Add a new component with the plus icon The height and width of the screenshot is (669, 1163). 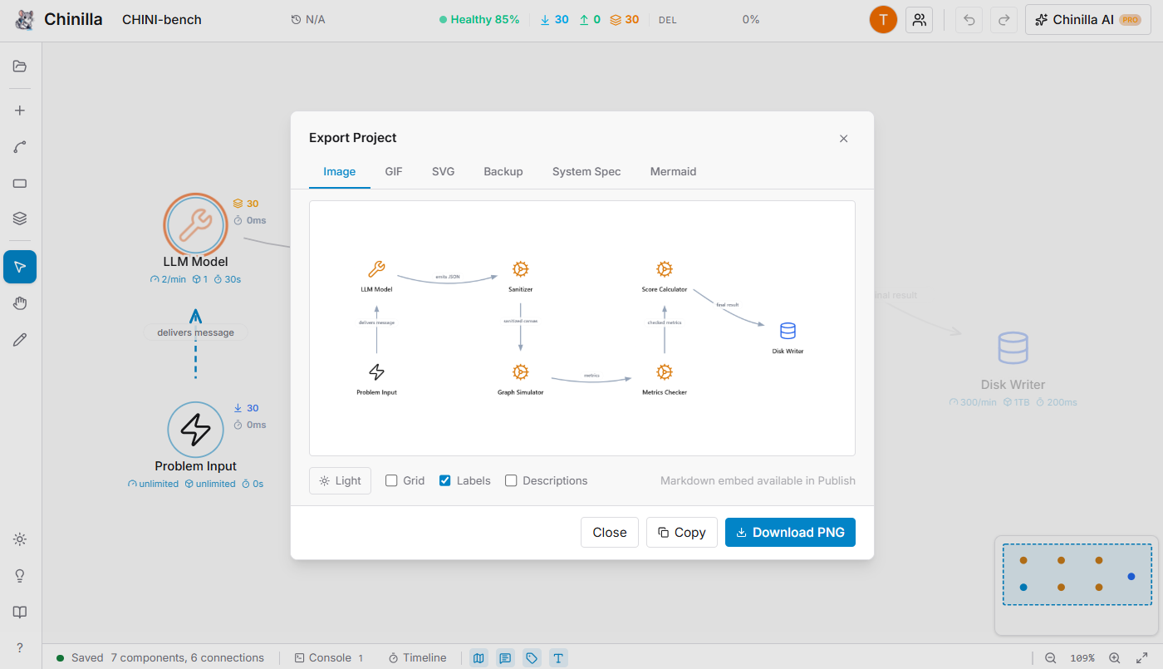pyautogui.click(x=20, y=110)
